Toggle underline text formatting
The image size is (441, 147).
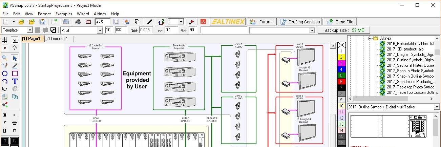[5, 130]
